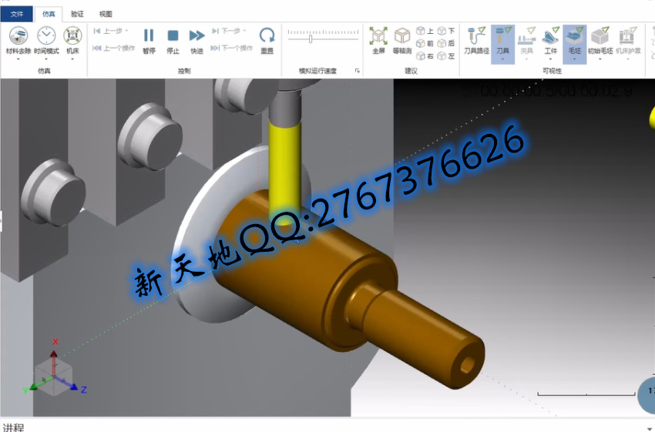655x432 pixels.
Task: Open the 时间模式 time mode dropdown
Action: click(46, 59)
